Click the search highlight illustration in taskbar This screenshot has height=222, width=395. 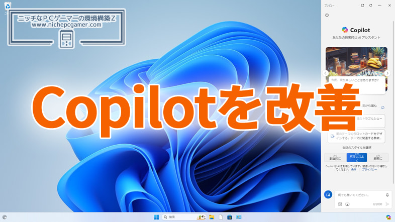202,216
